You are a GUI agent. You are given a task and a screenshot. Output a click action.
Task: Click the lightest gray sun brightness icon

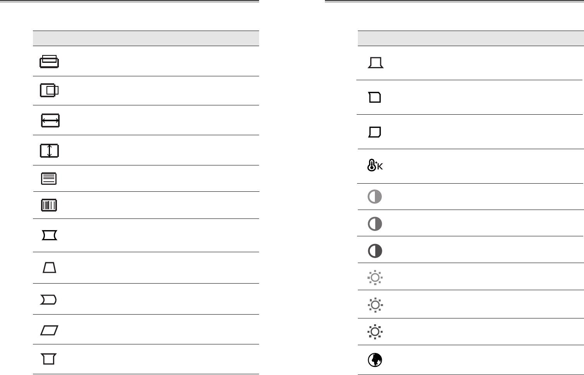(375, 277)
